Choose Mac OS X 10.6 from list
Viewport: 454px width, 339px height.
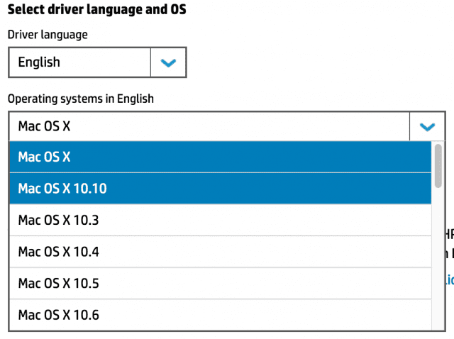point(221,315)
